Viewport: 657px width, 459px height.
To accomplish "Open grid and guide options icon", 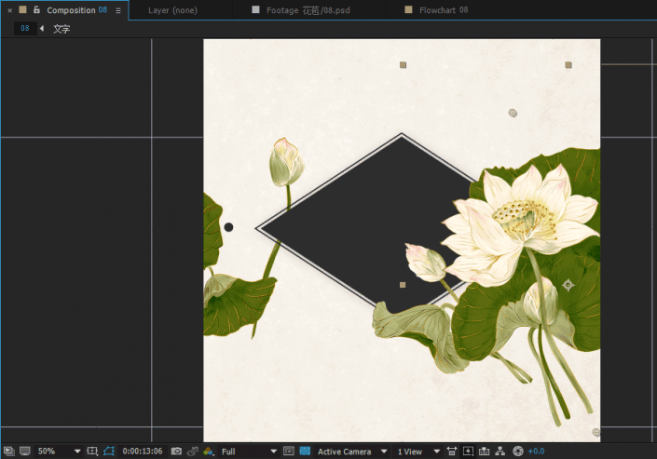I will [x=92, y=451].
